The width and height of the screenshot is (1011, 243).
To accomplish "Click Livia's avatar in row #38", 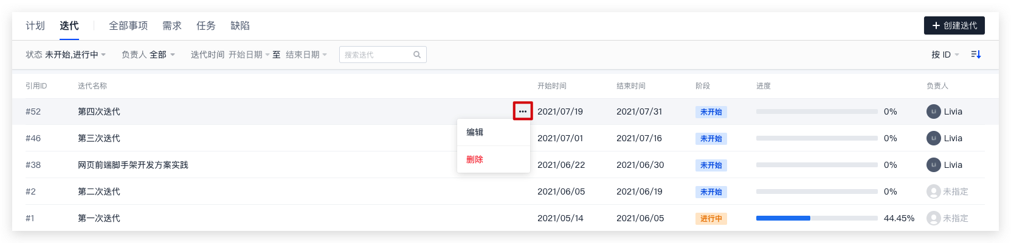I will coord(934,165).
